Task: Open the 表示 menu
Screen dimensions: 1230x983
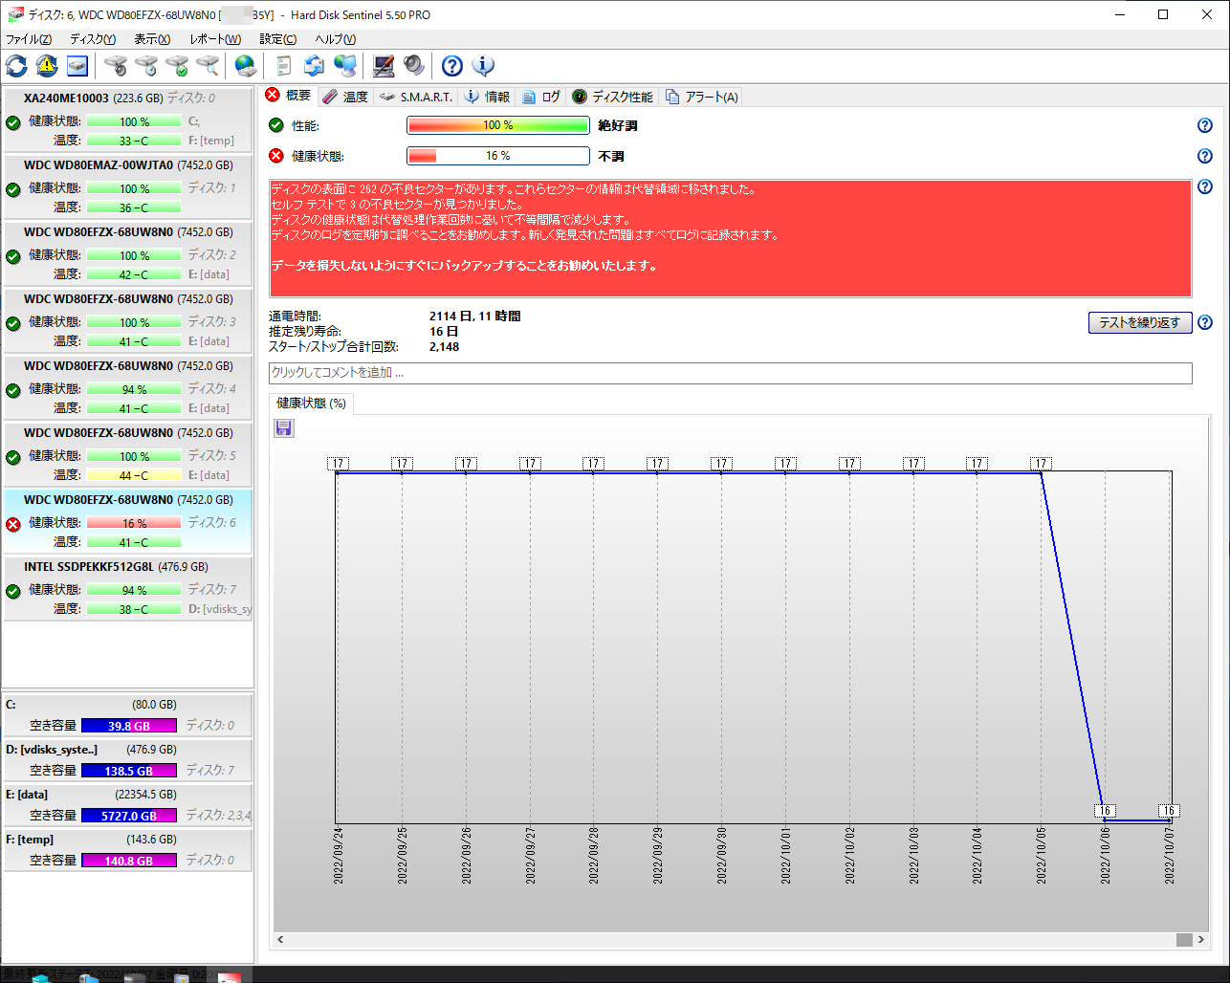Action: pyautogui.click(x=152, y=39)
